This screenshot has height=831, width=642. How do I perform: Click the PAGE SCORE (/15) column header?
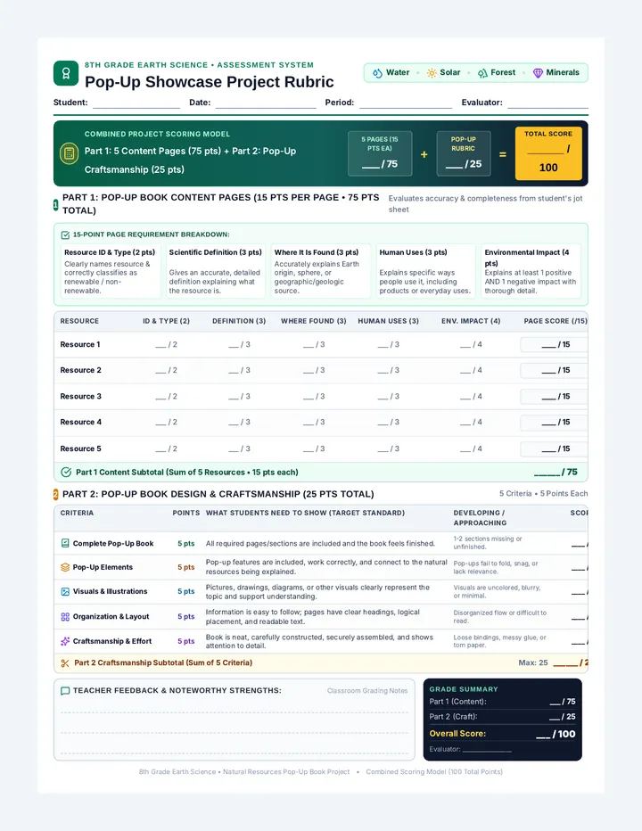[x=555, y=321]
